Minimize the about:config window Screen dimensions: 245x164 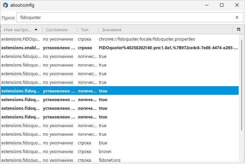pos(207,5)
